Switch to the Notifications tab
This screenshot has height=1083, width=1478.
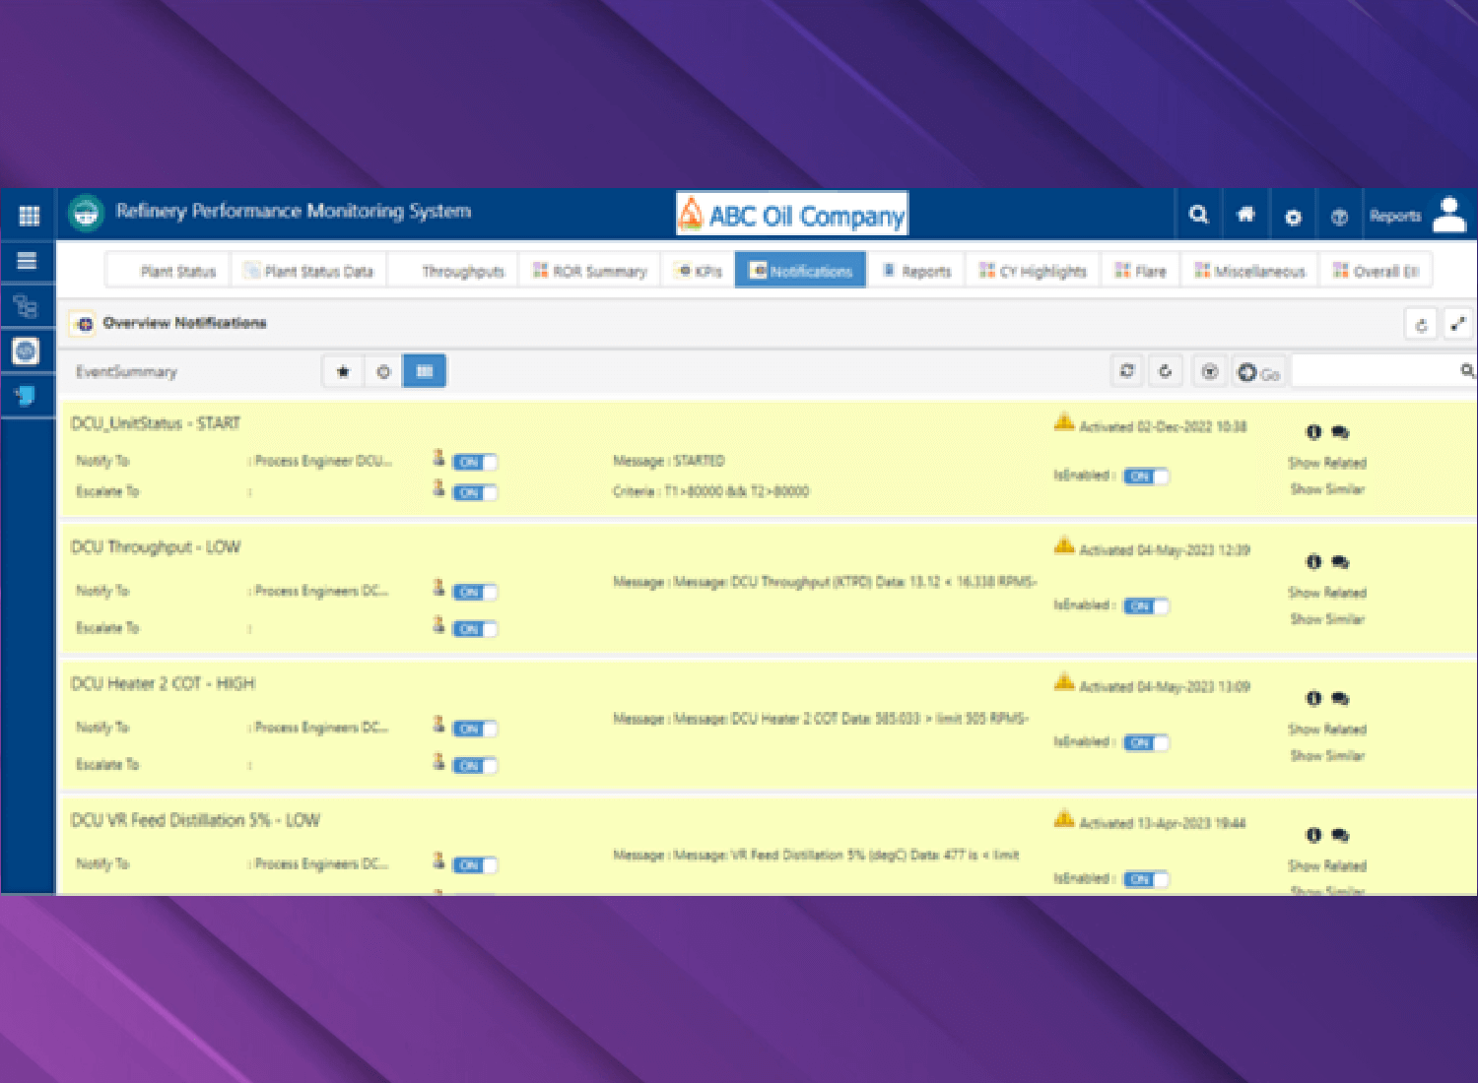coord(800,271)
